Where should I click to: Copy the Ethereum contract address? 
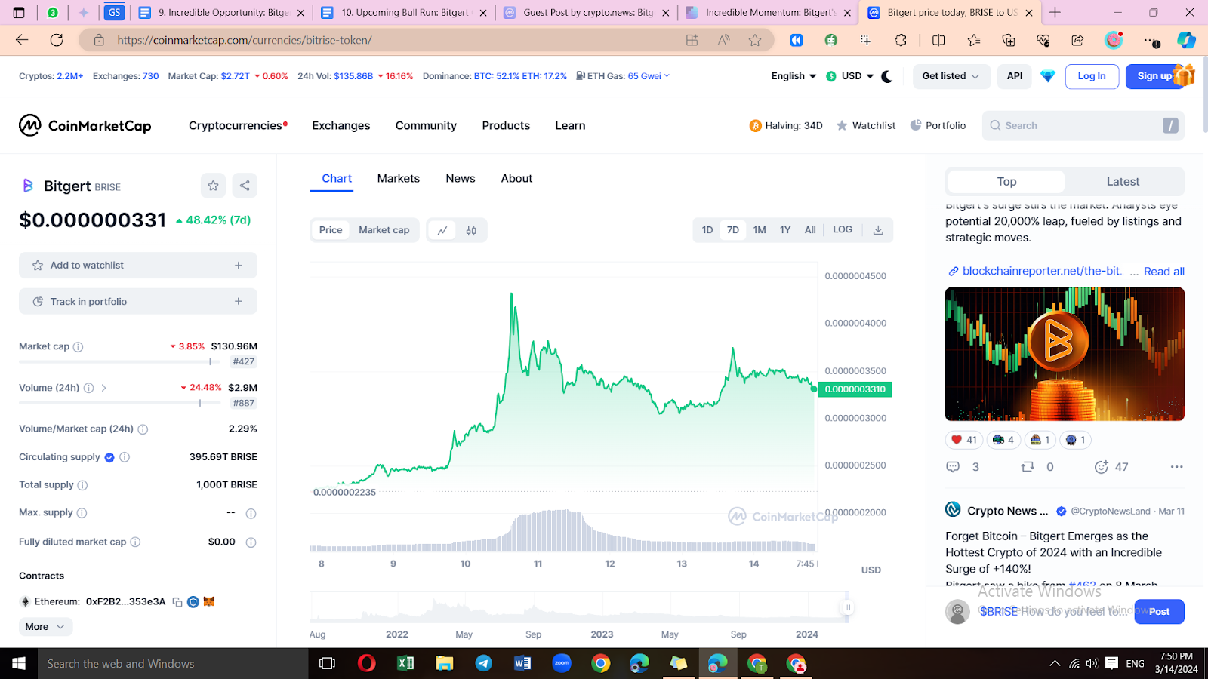tap(177, 602)
